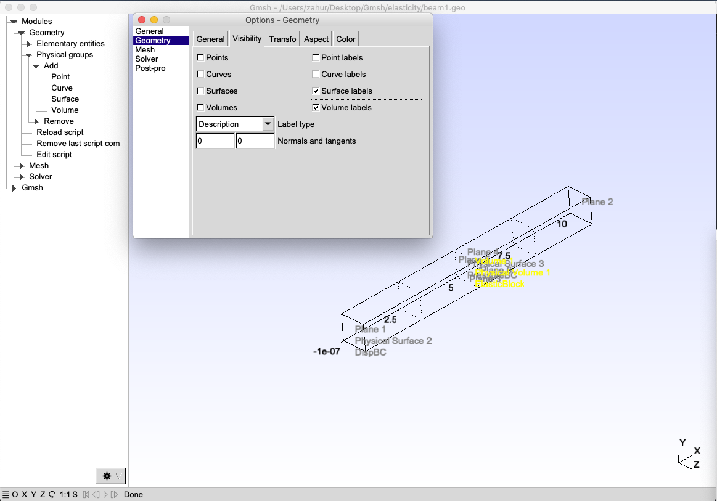Click Reload script in the tree
This screenshot has height=501, width=717.
click(x=60, y=132)
